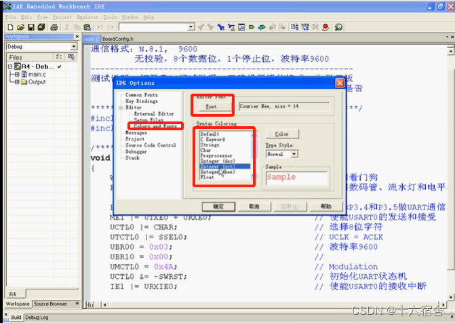Screen dimensions: 455x323
Task: Expand the main.c tree node
Action: pos(17,75)
